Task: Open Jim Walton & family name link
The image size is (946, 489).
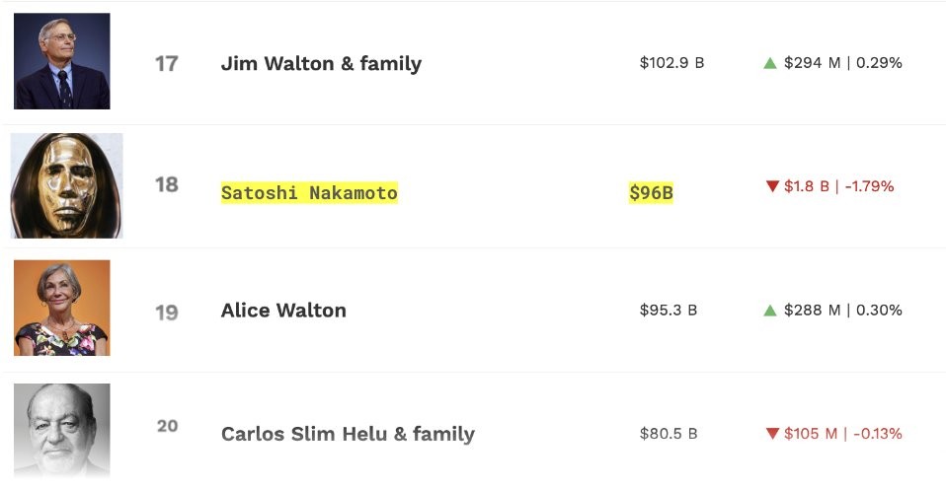Action: click(x=321, y=63)
